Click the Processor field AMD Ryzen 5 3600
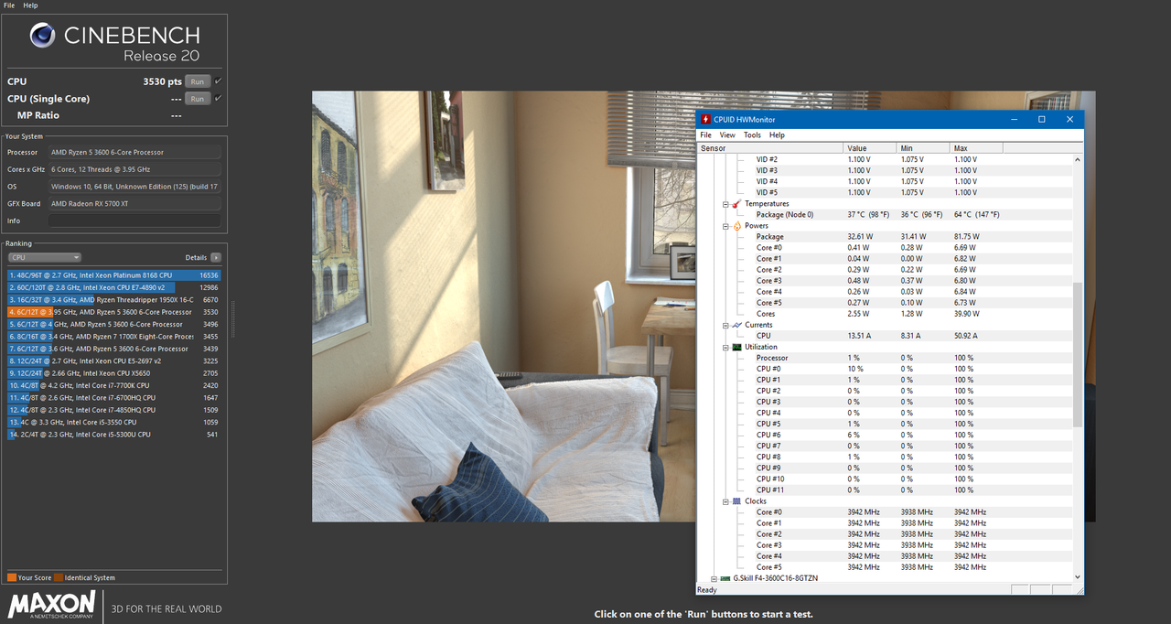The height and width of the screenshot is (624, 1171). [134, 152]
